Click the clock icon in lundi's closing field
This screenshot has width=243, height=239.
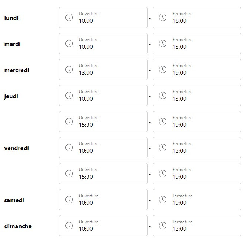[x=163, y=17]
